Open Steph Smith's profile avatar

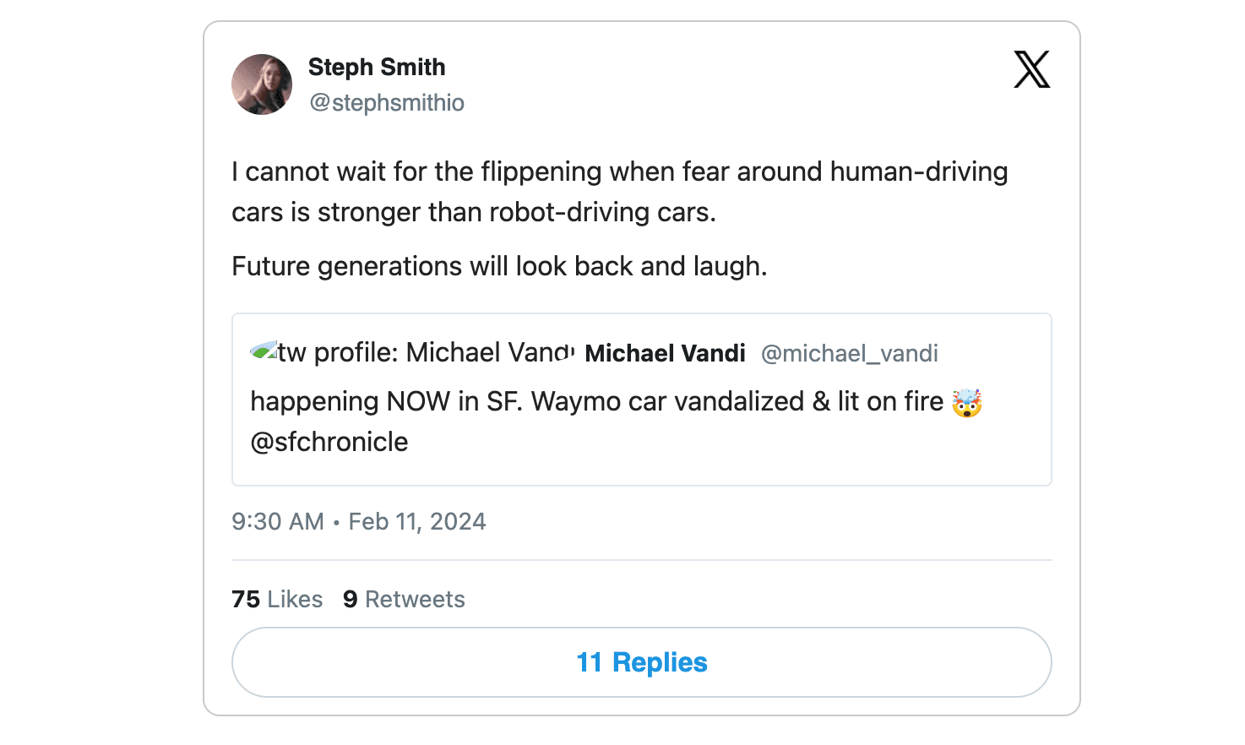point(262,84)
